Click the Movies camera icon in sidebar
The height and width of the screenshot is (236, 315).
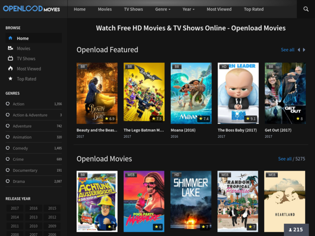tap(10, 49)
